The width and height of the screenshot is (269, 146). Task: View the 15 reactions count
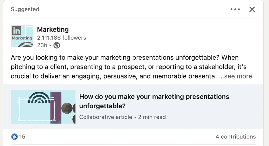pyautogui.click(x=22, y=137)
